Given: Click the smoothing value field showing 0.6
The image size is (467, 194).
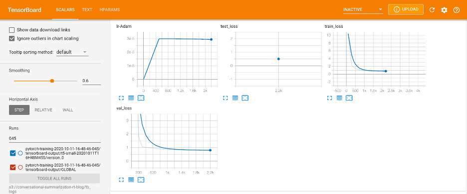Looking at the screenshot, I should 91,81.
